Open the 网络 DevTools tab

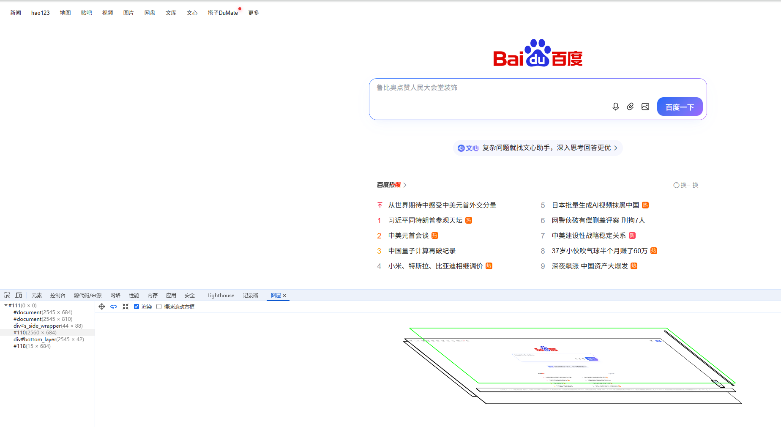click(115, 296)
